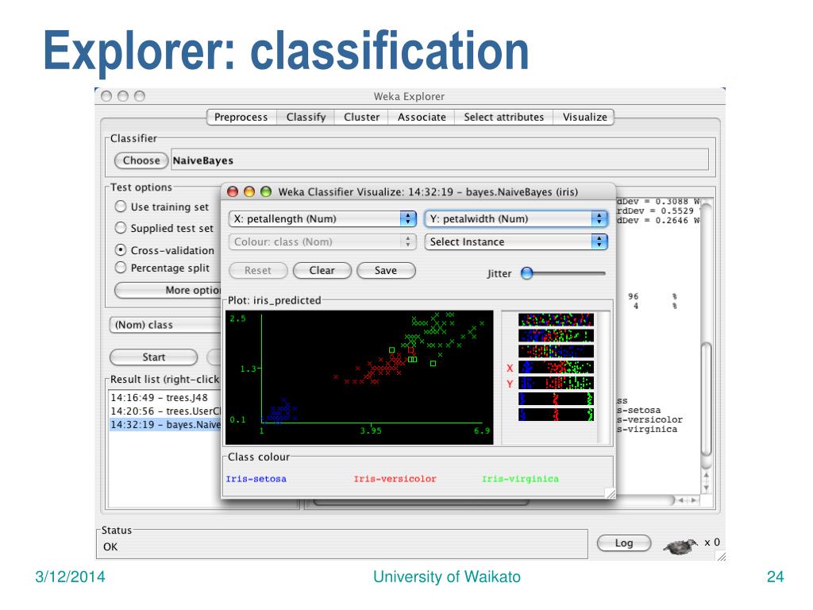Image resolution: width=813 pixels, height=610 pixels.
Task: Select result entry 14:16:49 trees.J48
Action: (x=165, y=397)
